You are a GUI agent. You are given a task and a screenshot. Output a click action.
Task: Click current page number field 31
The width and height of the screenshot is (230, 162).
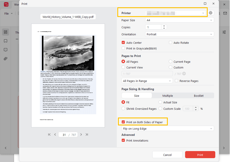64,135
